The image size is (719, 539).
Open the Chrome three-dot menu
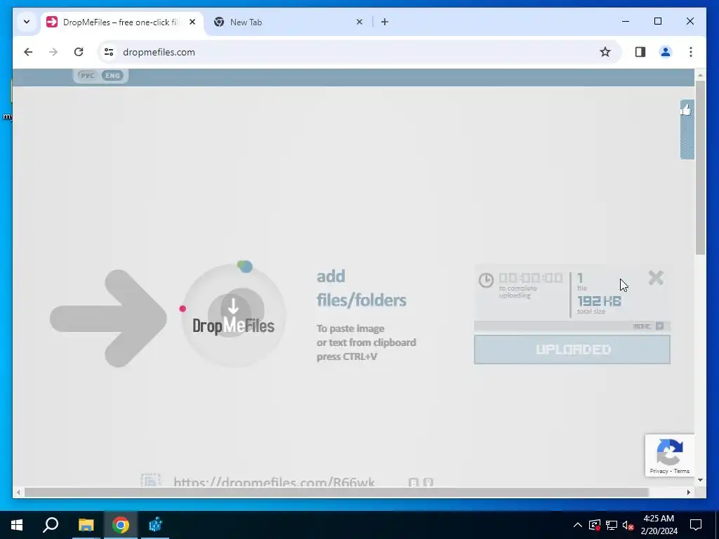[691, 52]
